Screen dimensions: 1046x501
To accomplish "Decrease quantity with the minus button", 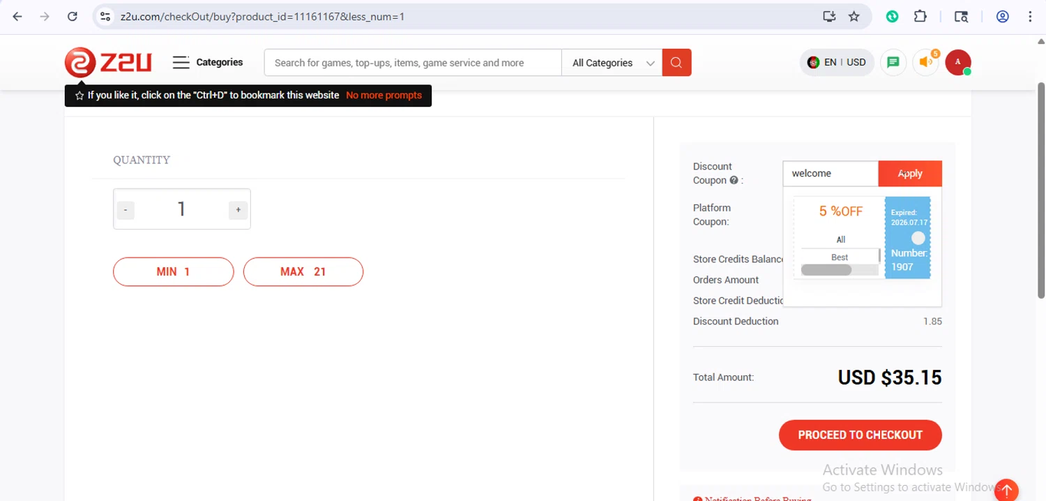I will click(x=126, y=209).
